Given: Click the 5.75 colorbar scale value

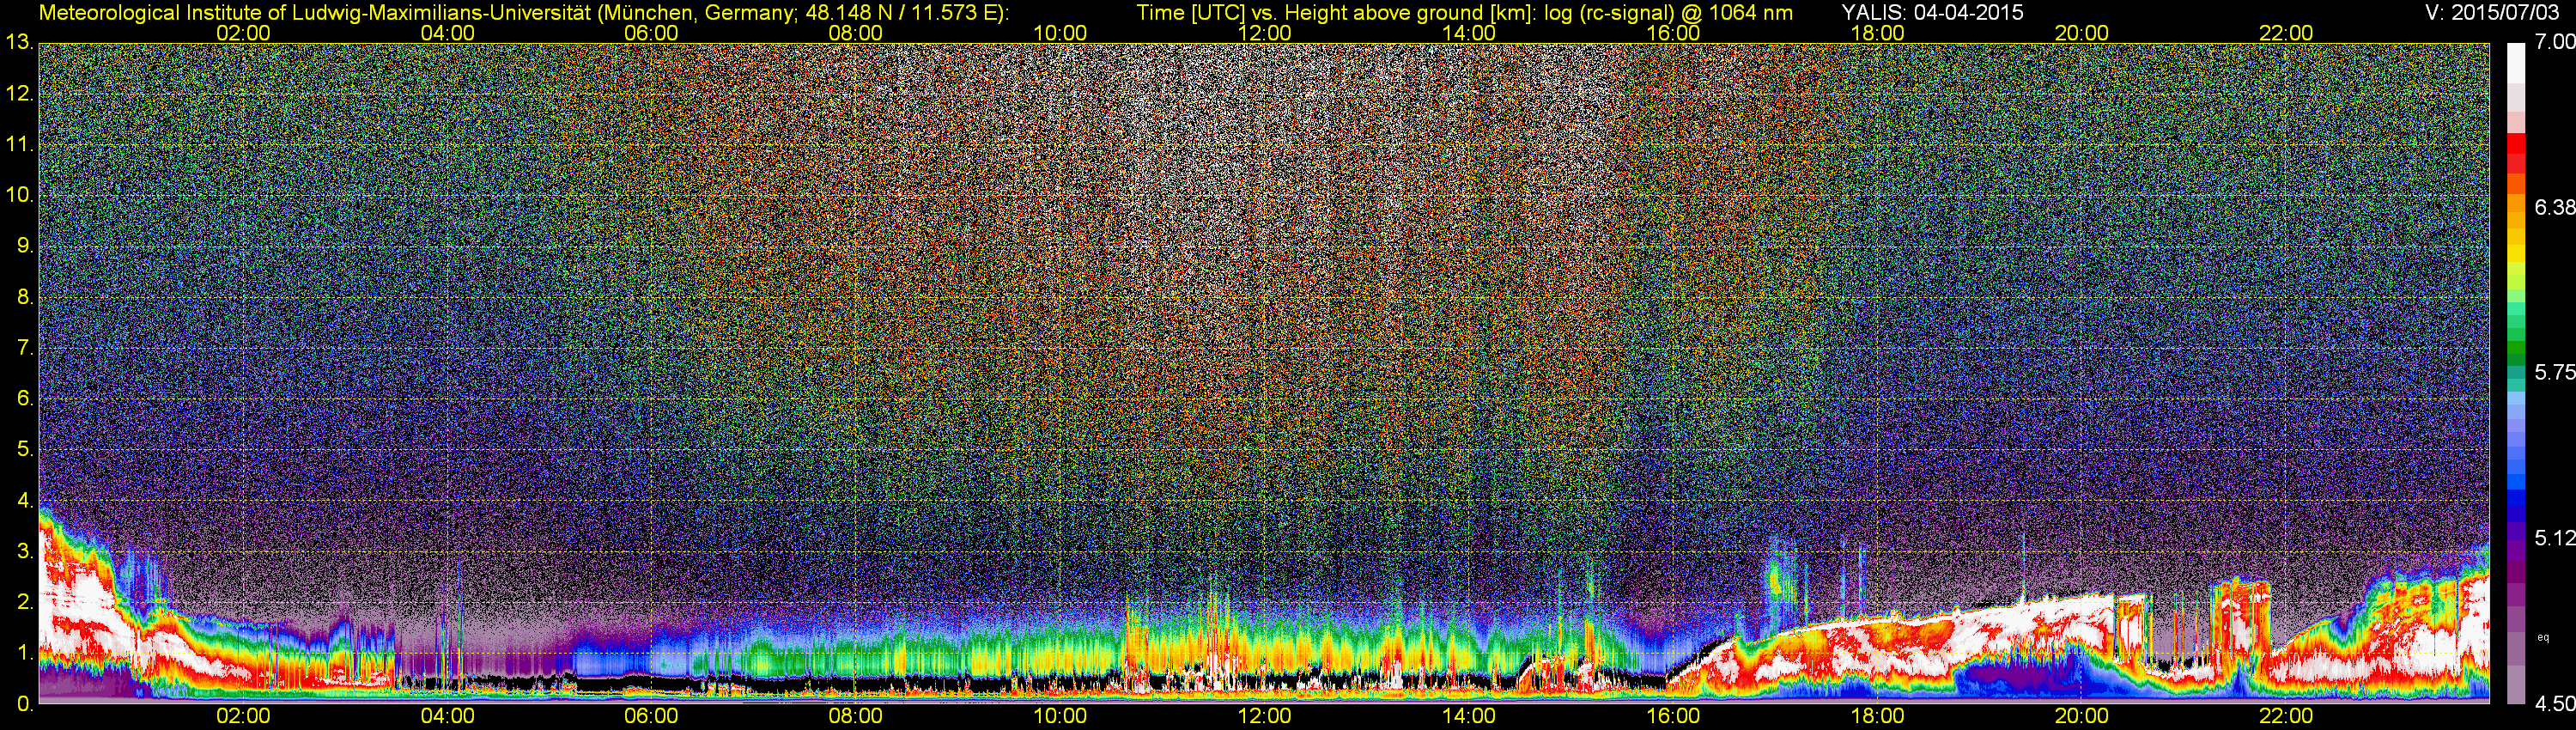Looking at the screenshot, I should 2555,372.
